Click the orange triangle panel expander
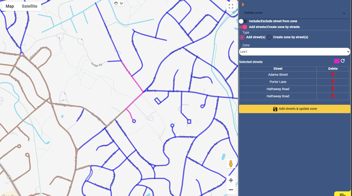352x196 pixels. 243,4
